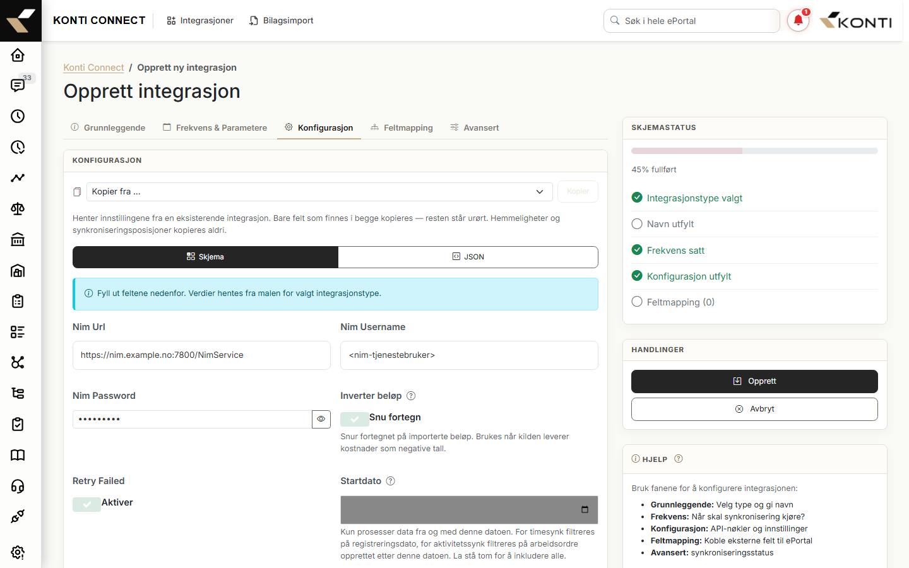Image resolution: width=909 pixels, height=568 pixels.
Task: Focus the Nim Url input field
Action: coord(201,355)
